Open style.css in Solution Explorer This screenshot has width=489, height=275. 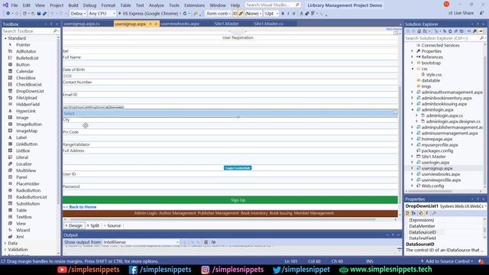(x=433, y=75)
